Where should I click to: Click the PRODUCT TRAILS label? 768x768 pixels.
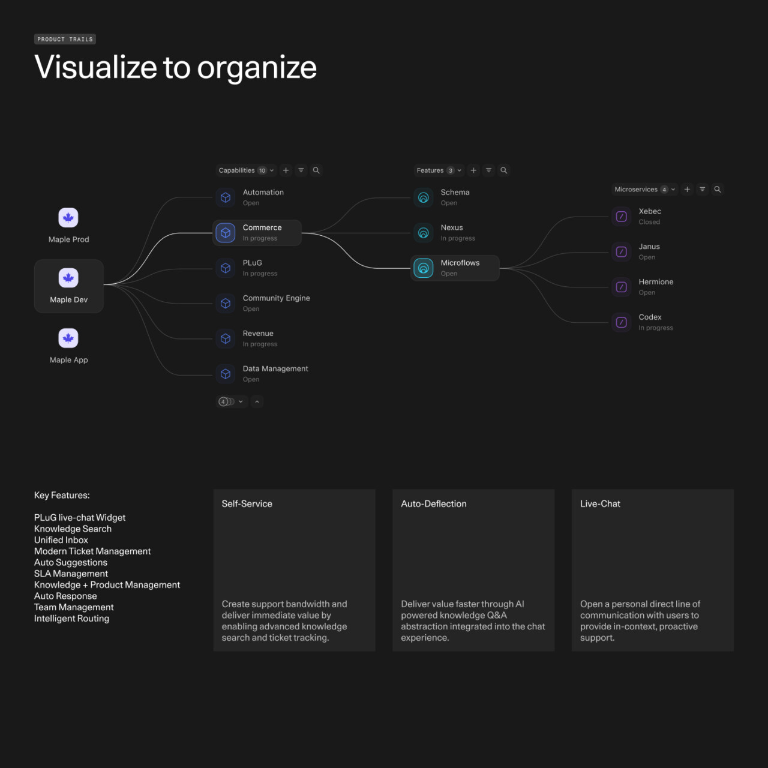(x=65, y=39)
